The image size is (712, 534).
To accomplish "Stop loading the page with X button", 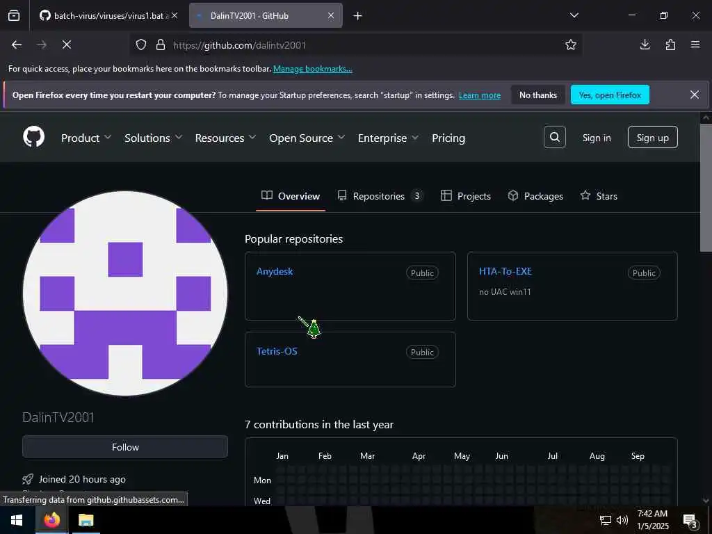I will pos(67,44).
